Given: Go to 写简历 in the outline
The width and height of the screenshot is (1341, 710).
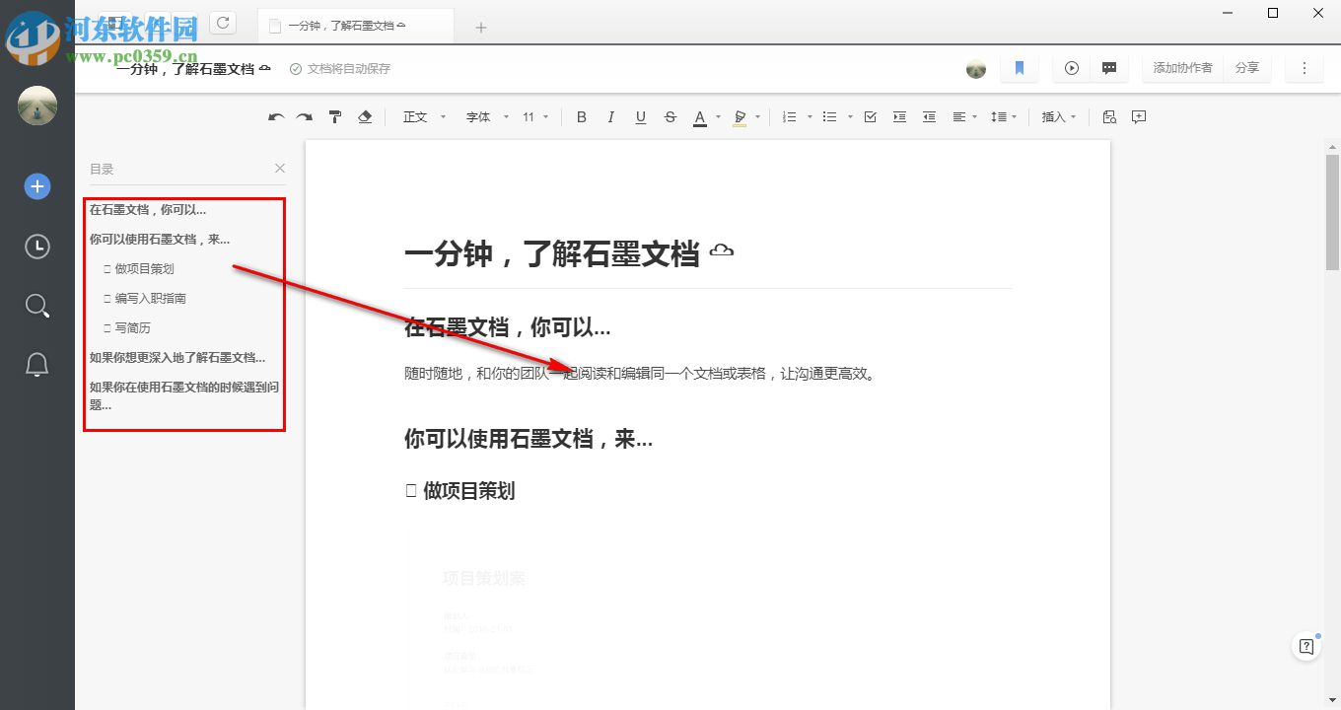Looking at the screenshot, I should click(127, 328).
